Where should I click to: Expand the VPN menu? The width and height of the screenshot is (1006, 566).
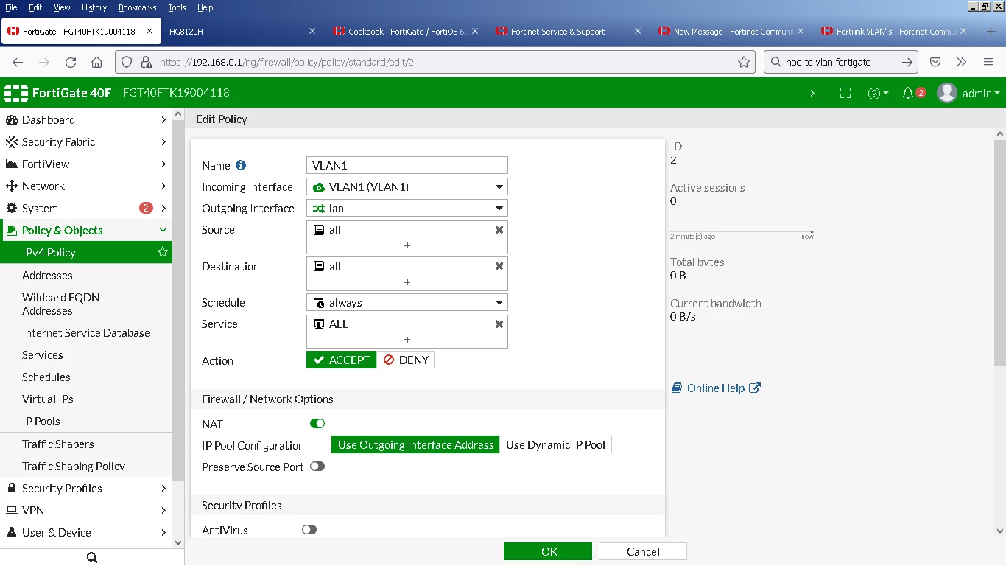tap(86, 510)
